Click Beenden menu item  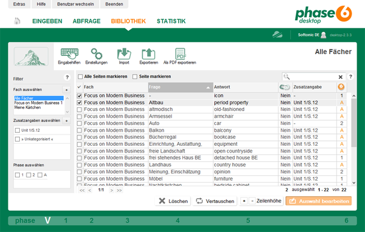pos(114,4)
